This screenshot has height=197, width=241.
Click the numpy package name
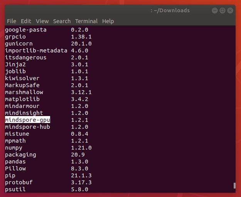[13, 148]
